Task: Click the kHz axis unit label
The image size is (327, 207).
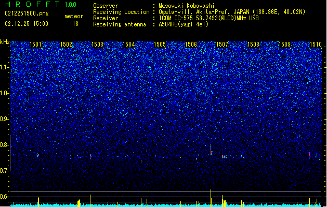Action: 5,42
